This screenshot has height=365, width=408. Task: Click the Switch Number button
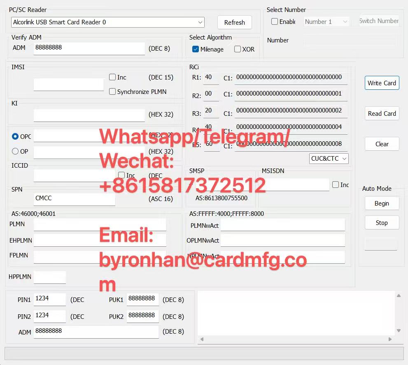point(379,21)
